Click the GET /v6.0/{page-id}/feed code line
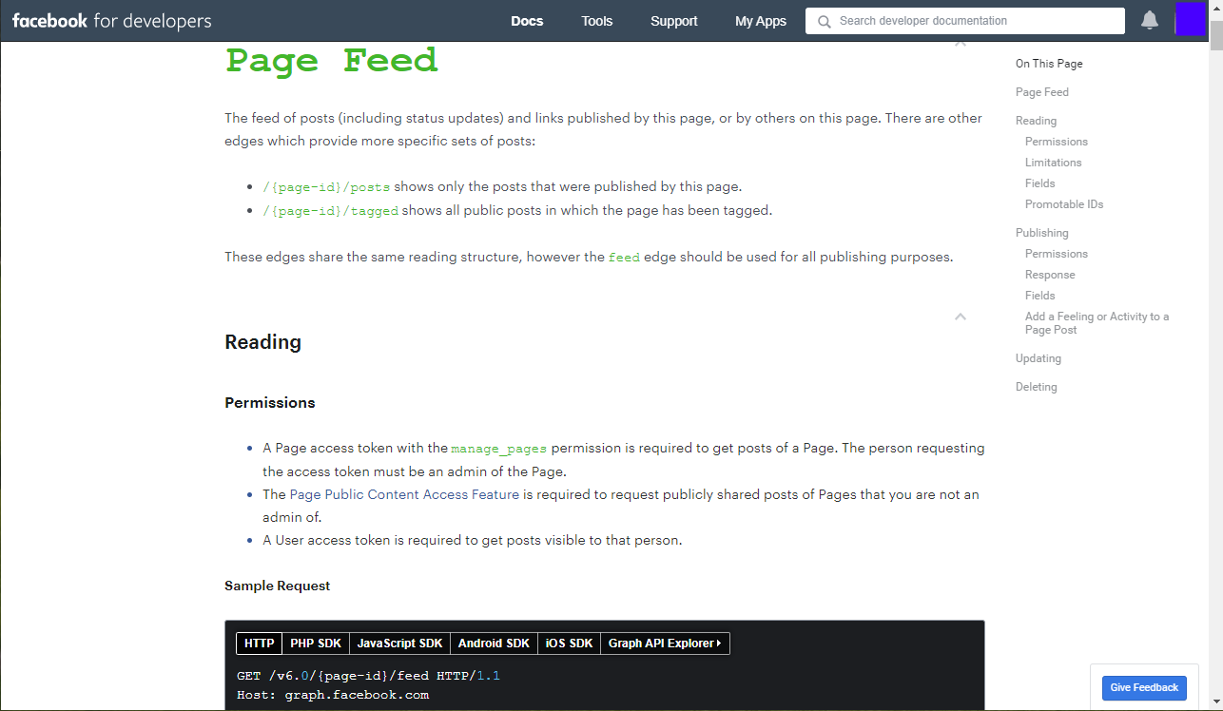 [x=368, y=676]
